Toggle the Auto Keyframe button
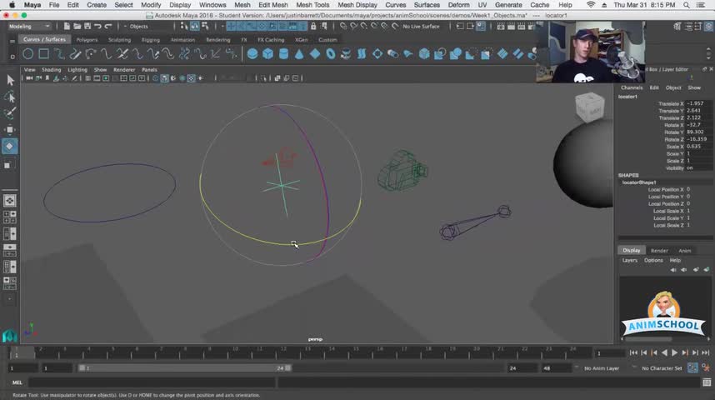Viewport: 715px width, 400px height. click(x=692, y=367)
